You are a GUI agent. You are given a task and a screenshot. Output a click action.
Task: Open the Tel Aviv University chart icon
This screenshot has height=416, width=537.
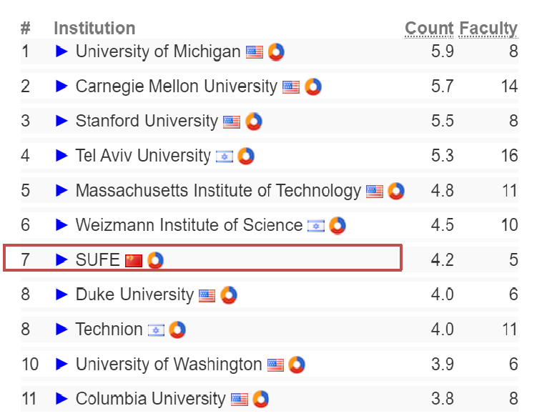(x=246, y=156)
